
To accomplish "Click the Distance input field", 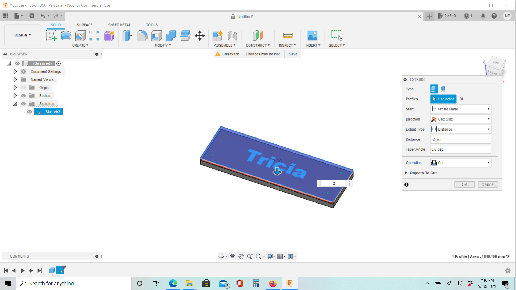I will pos(461,139).
